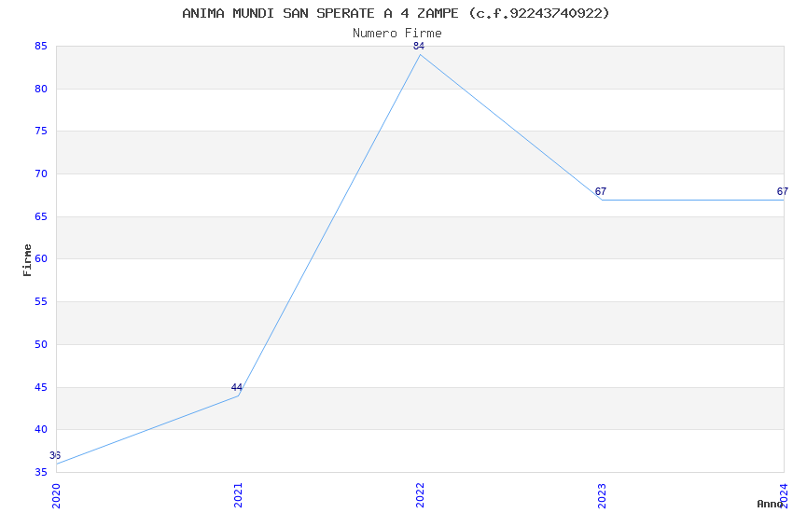Select the 2023 x-axis year label

602,495
